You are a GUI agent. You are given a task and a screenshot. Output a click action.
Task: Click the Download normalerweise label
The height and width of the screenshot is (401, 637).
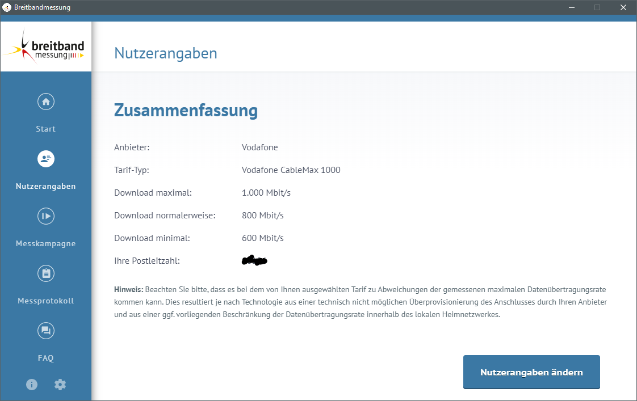(165, 216)
